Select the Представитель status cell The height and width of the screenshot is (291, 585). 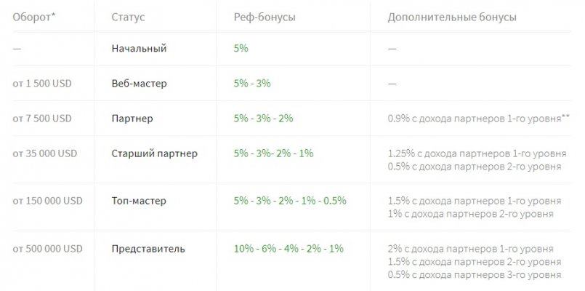pyautogui.click(x=148, y=249)
